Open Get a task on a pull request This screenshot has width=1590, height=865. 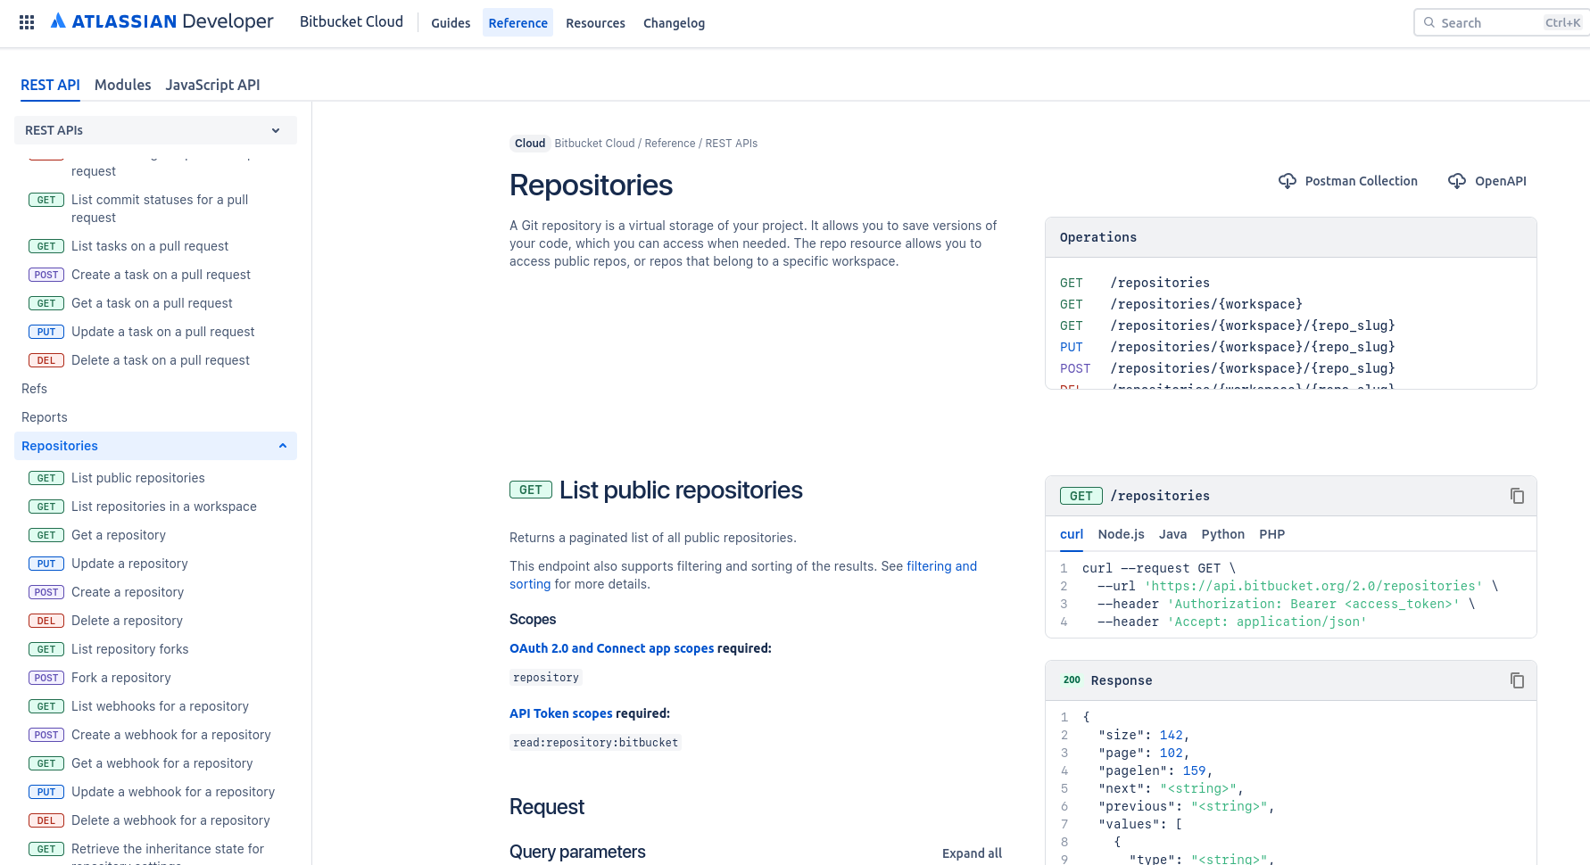pyautogui.click(x=152, y=303)
